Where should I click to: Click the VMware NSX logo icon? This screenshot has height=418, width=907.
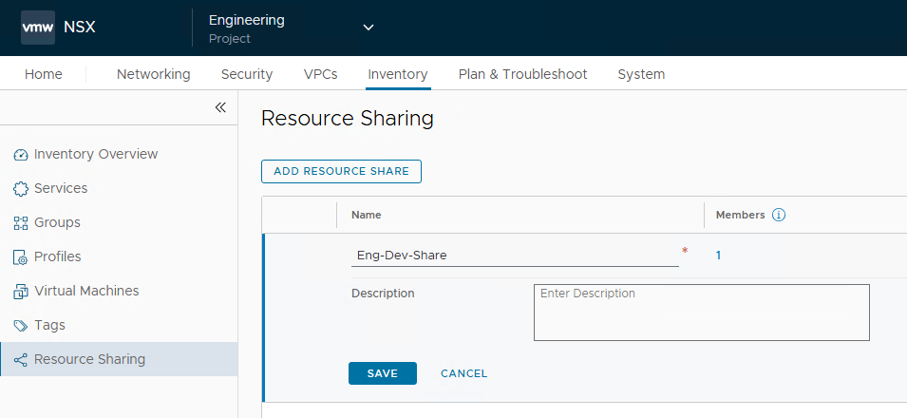click(x=38, y=27)
